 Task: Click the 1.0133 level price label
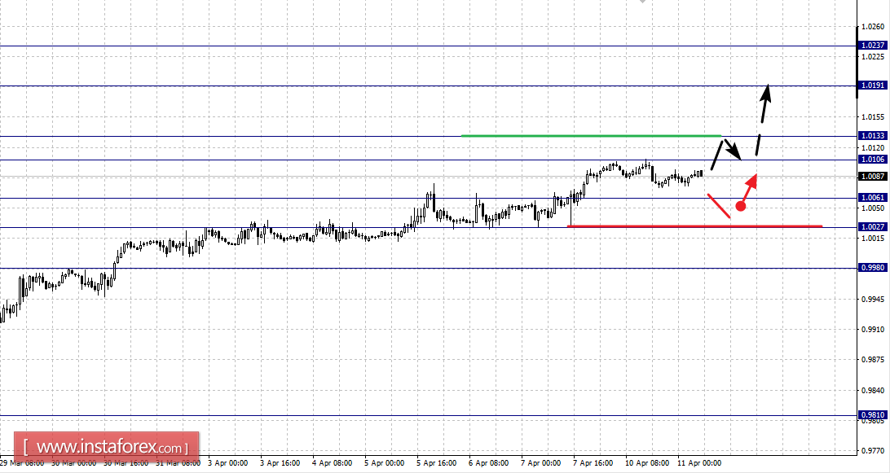point(872,135)
